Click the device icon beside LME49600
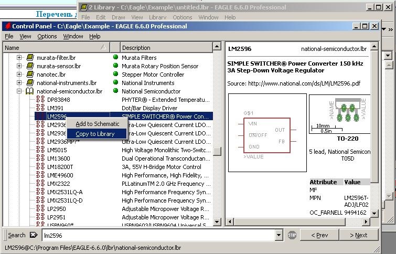This screenshot has width=396, height=254. pos(40,175)
